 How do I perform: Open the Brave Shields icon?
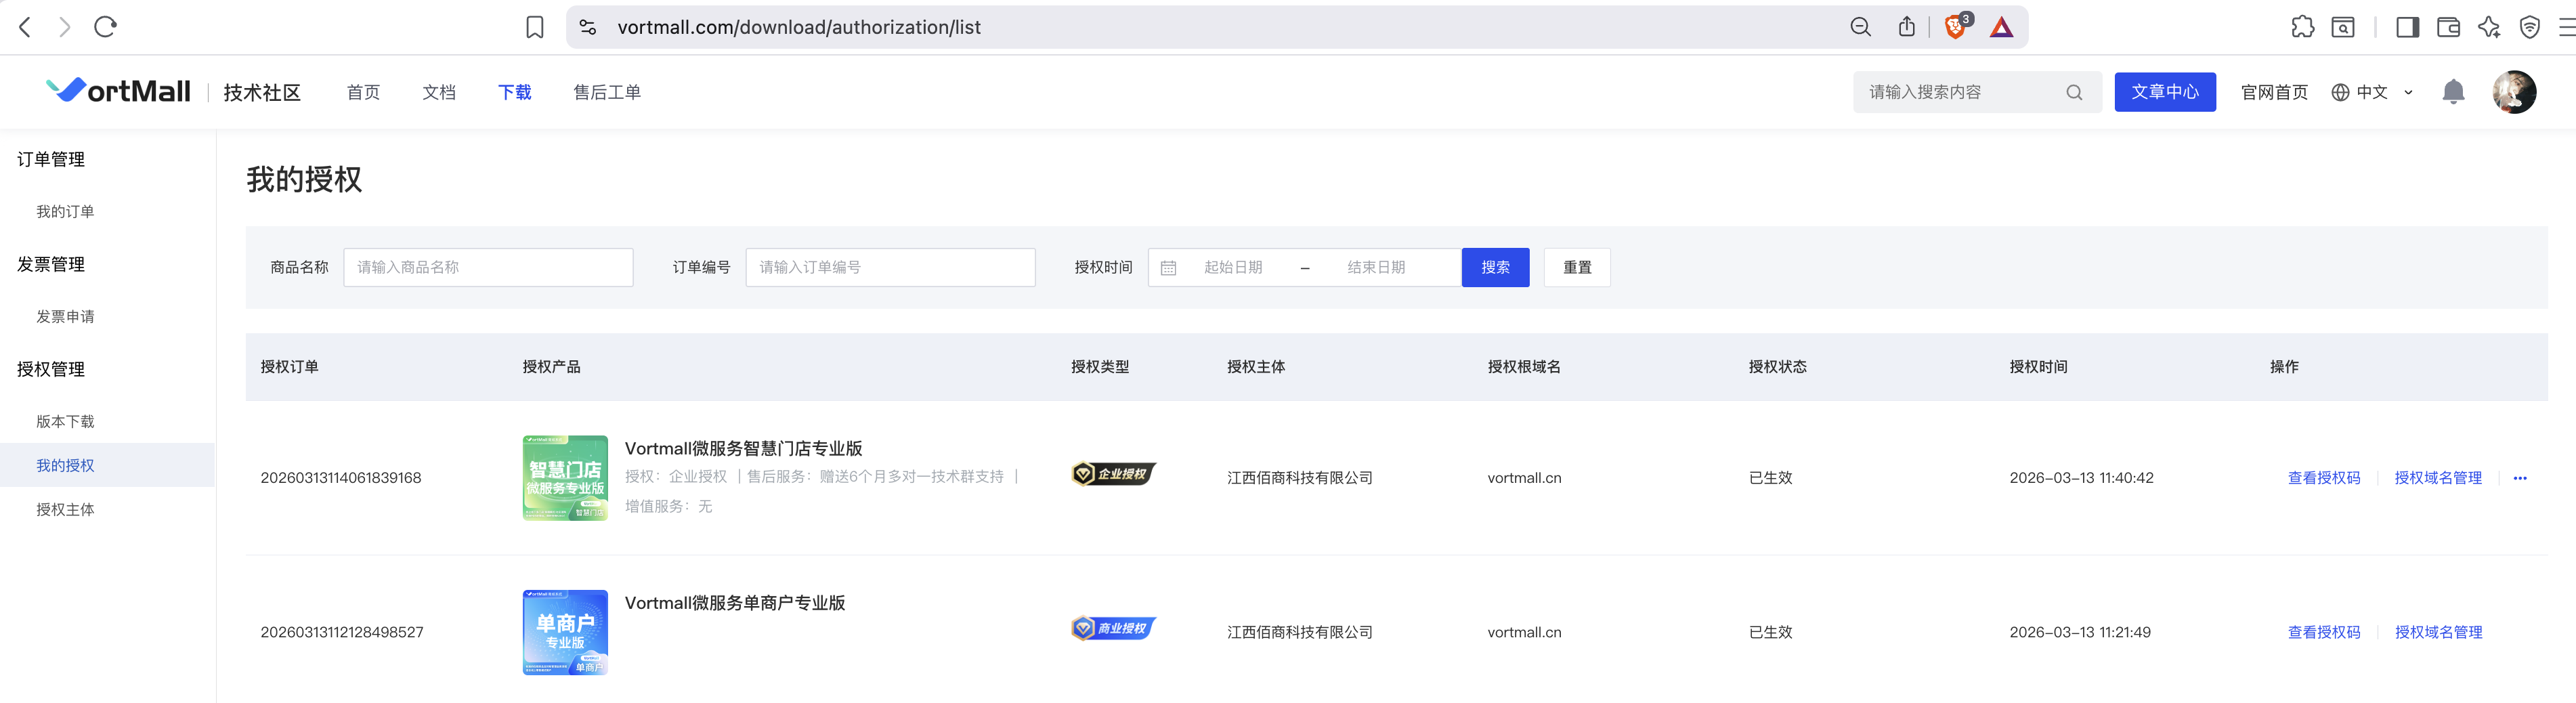[1955, 27]
